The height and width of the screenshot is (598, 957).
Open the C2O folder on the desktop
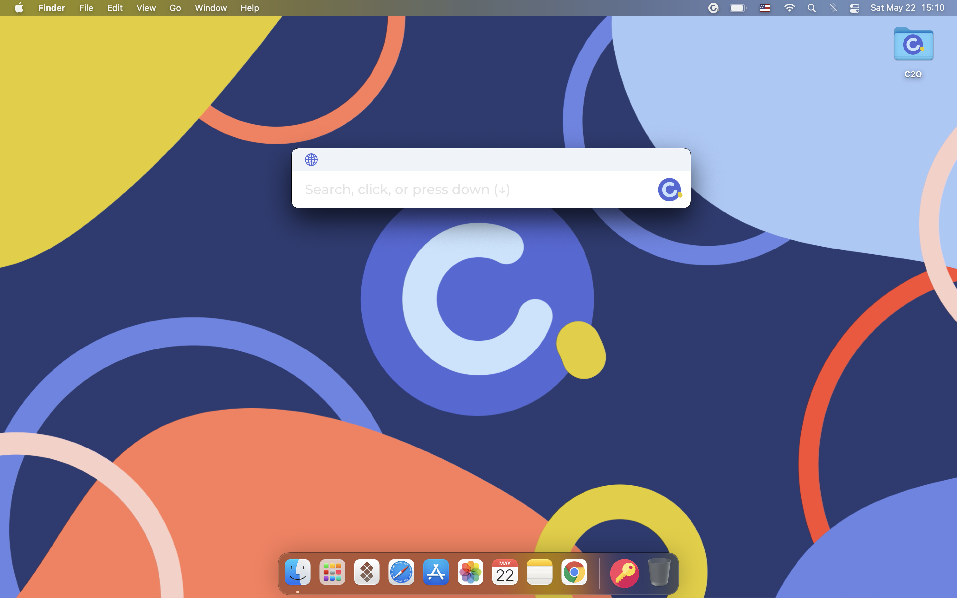(x=913, y=45)
